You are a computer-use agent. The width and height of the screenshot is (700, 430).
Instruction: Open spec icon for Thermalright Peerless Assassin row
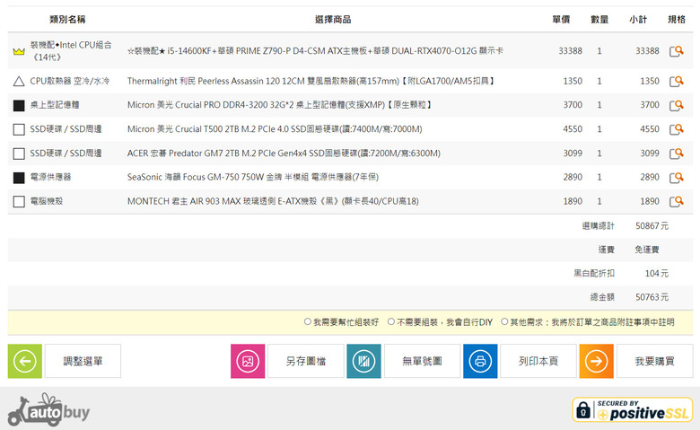tap(677, 81)
